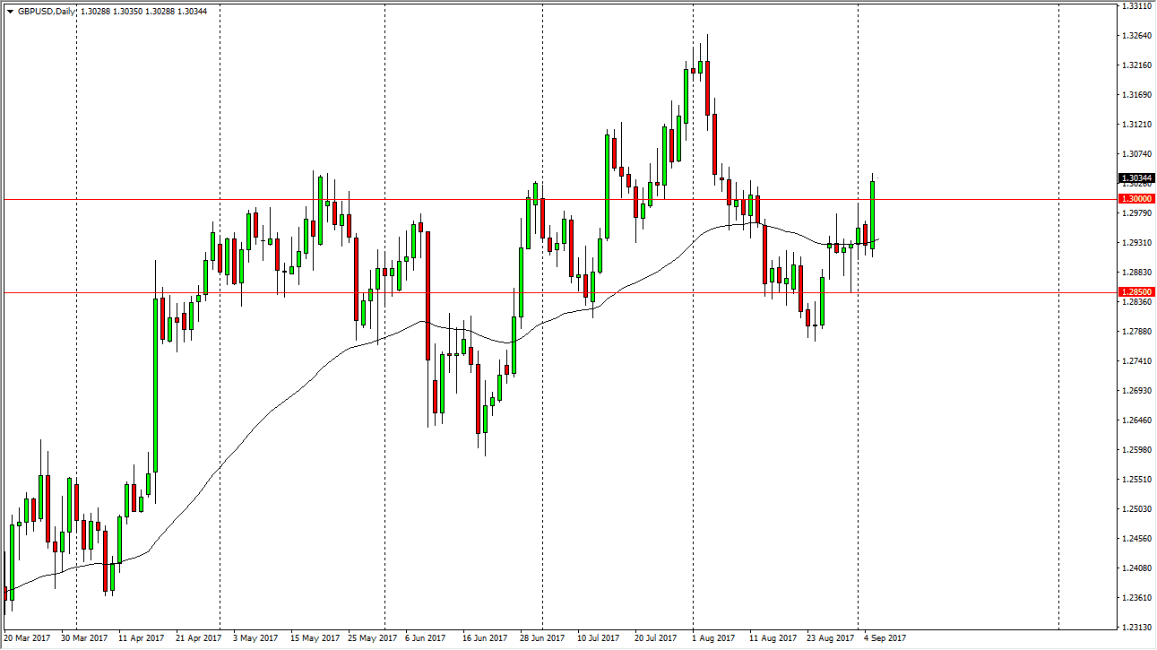Select the red horizontal line at 1.28500

coord(538,292)
